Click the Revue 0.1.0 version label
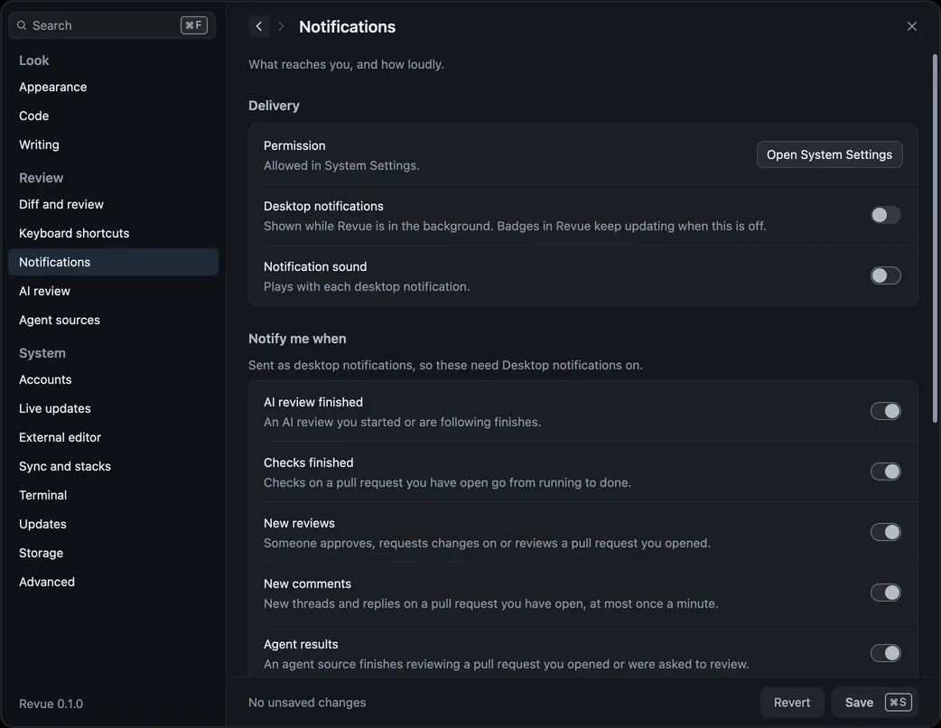This screenshot has height=728, width=941. [51, 704]
